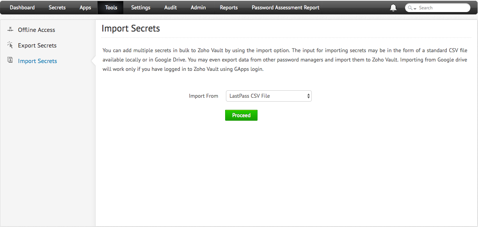Open the Reports tab

click(229, 7)
